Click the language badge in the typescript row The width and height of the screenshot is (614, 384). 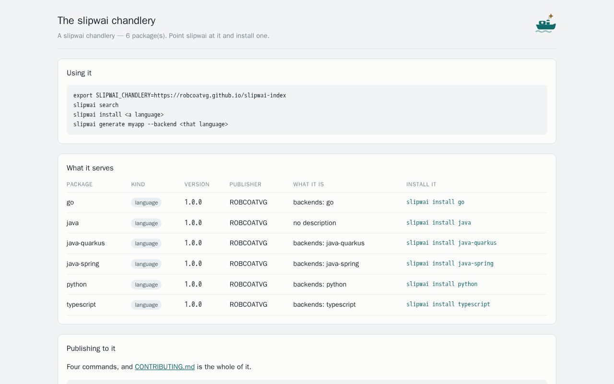pyautogui.click(x=146, y=305)
